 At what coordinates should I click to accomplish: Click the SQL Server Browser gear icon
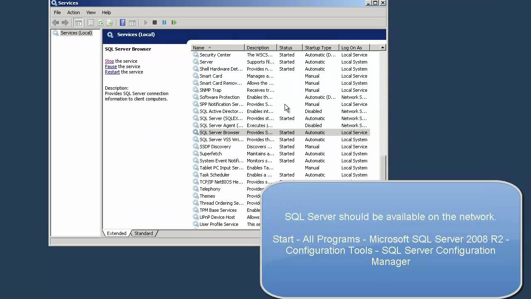click(196, 132)
